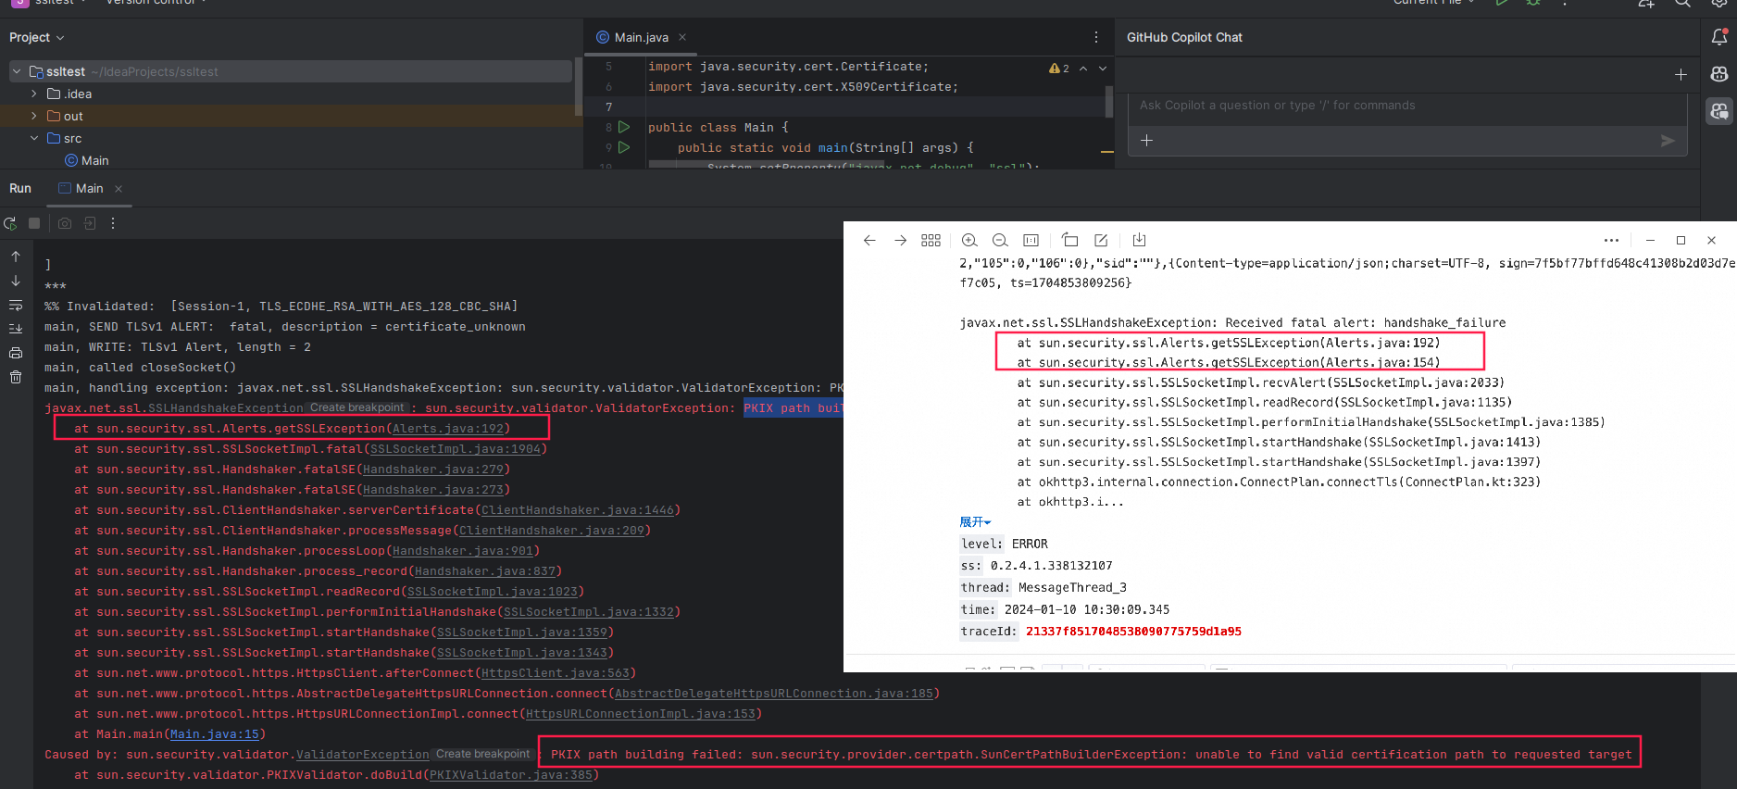Jump down the stack trace in the Run console

click(x=16, y=281)
